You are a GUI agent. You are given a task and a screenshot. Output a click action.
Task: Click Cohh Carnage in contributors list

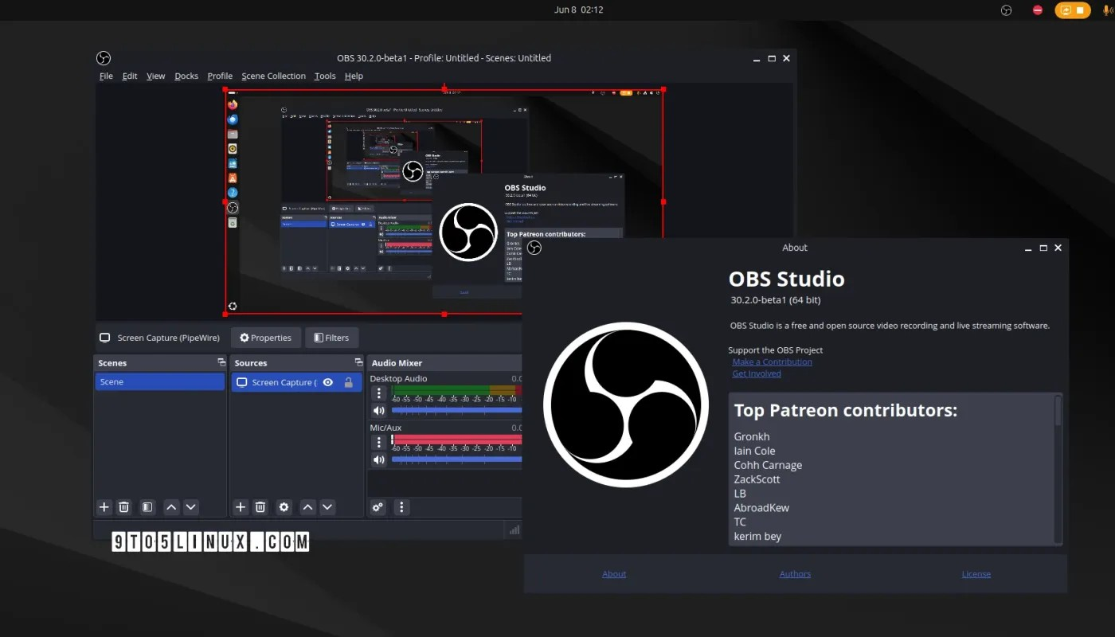click(x=768, y=465)
